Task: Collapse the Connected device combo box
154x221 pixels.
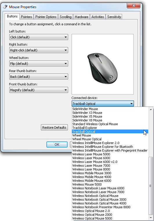Action: tap(103, 104)
